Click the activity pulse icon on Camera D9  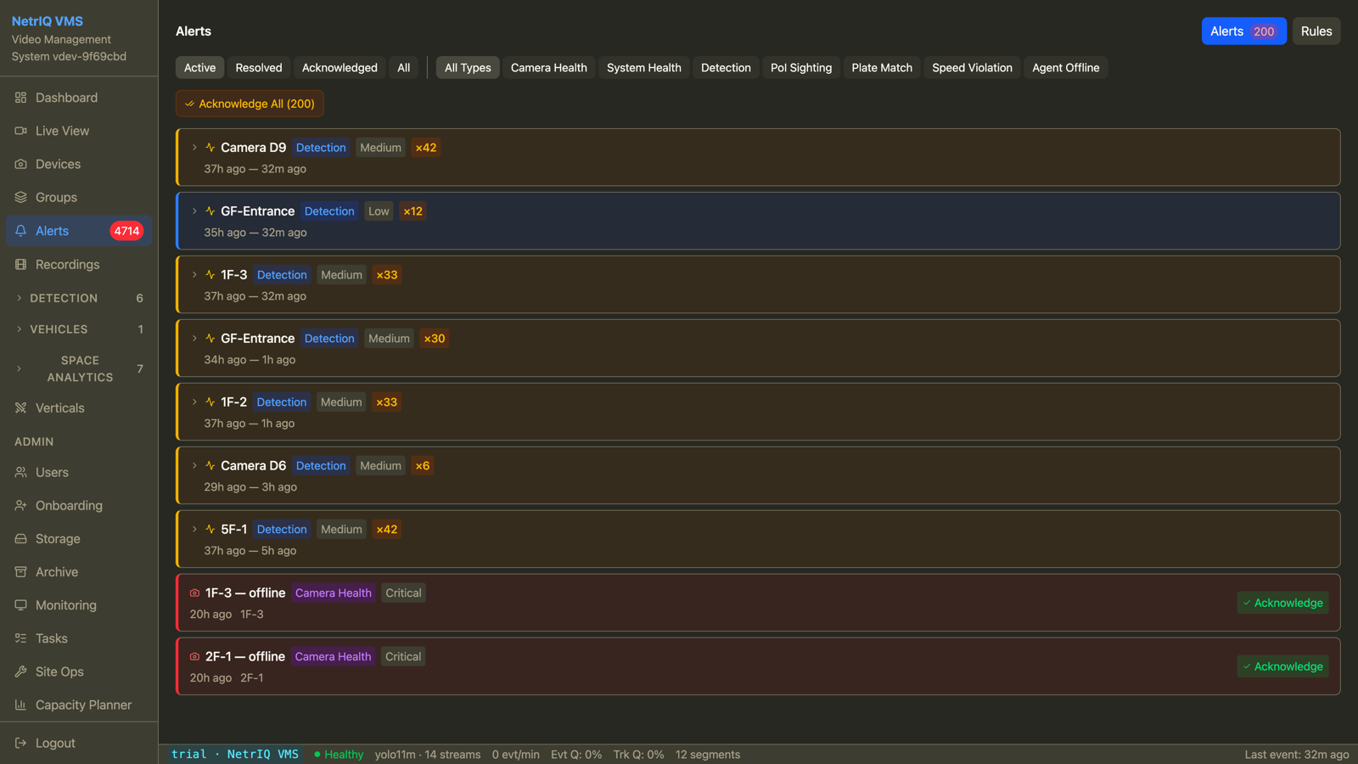[210, 147]
